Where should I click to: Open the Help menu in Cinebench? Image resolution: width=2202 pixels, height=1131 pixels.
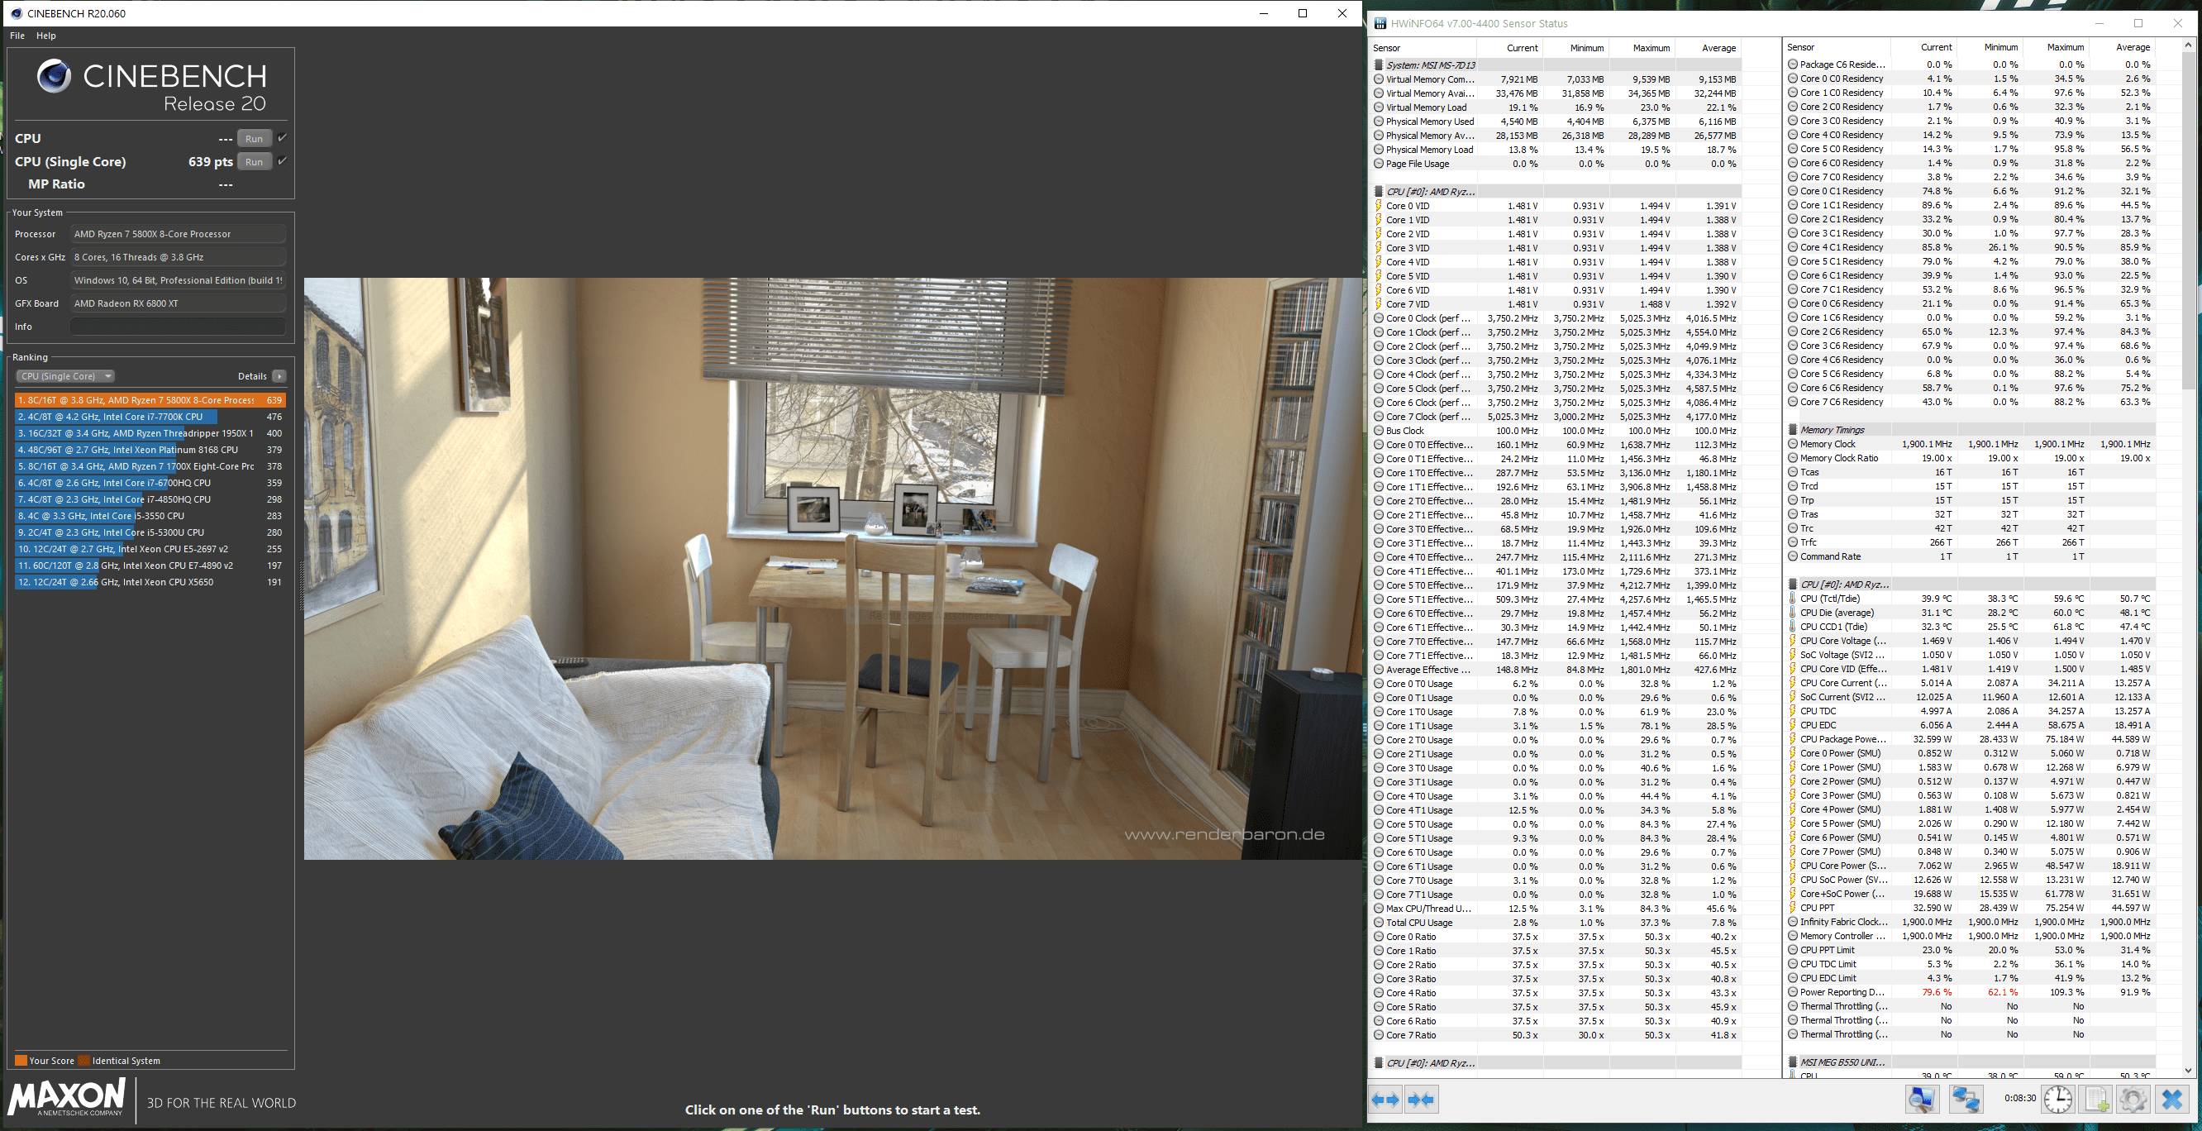tap(46, 36)
